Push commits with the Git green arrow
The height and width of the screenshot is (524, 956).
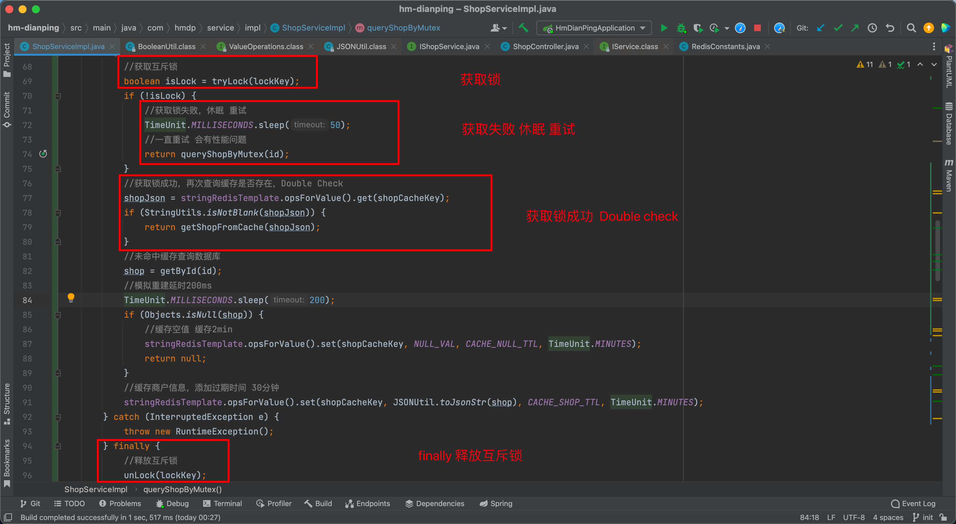(x=855, y=28)
